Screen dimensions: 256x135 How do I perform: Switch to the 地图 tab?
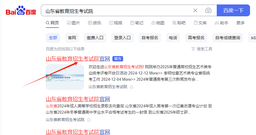(158, 23)
